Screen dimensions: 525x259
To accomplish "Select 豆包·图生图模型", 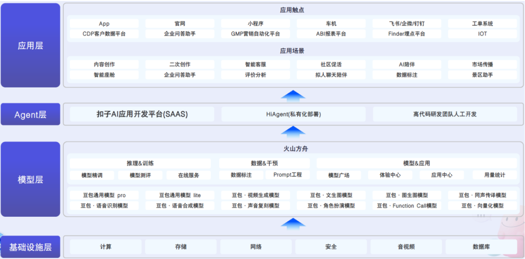I will [x=407, y=195].
